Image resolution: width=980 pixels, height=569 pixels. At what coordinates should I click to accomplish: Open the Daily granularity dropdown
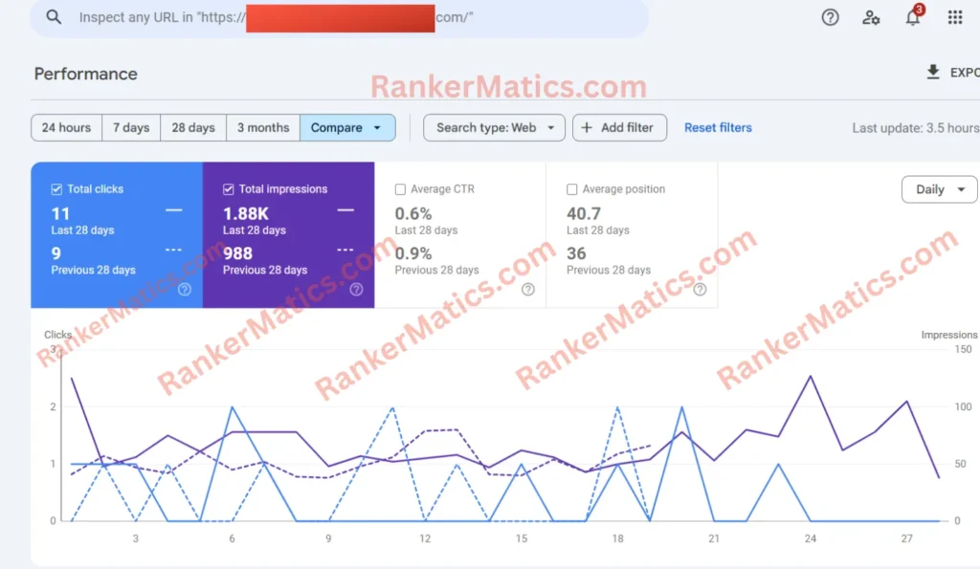point(940,189)
